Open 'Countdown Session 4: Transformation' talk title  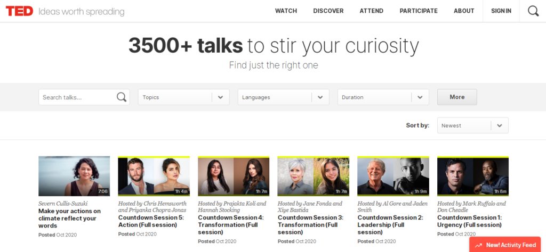[x=231, y=224]
